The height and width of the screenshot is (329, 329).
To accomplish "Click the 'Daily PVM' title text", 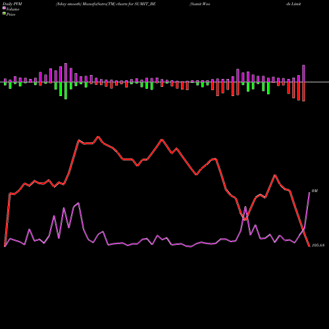I will tap(13, 4).
